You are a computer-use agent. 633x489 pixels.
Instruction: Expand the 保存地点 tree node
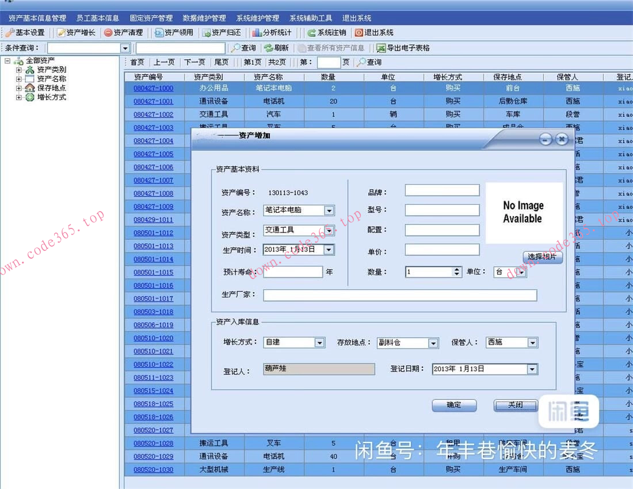pos(19,88)
